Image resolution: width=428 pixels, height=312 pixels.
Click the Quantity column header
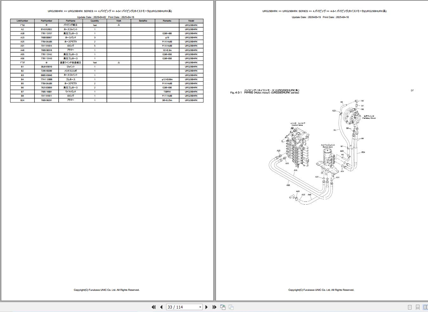coord(95,21)
